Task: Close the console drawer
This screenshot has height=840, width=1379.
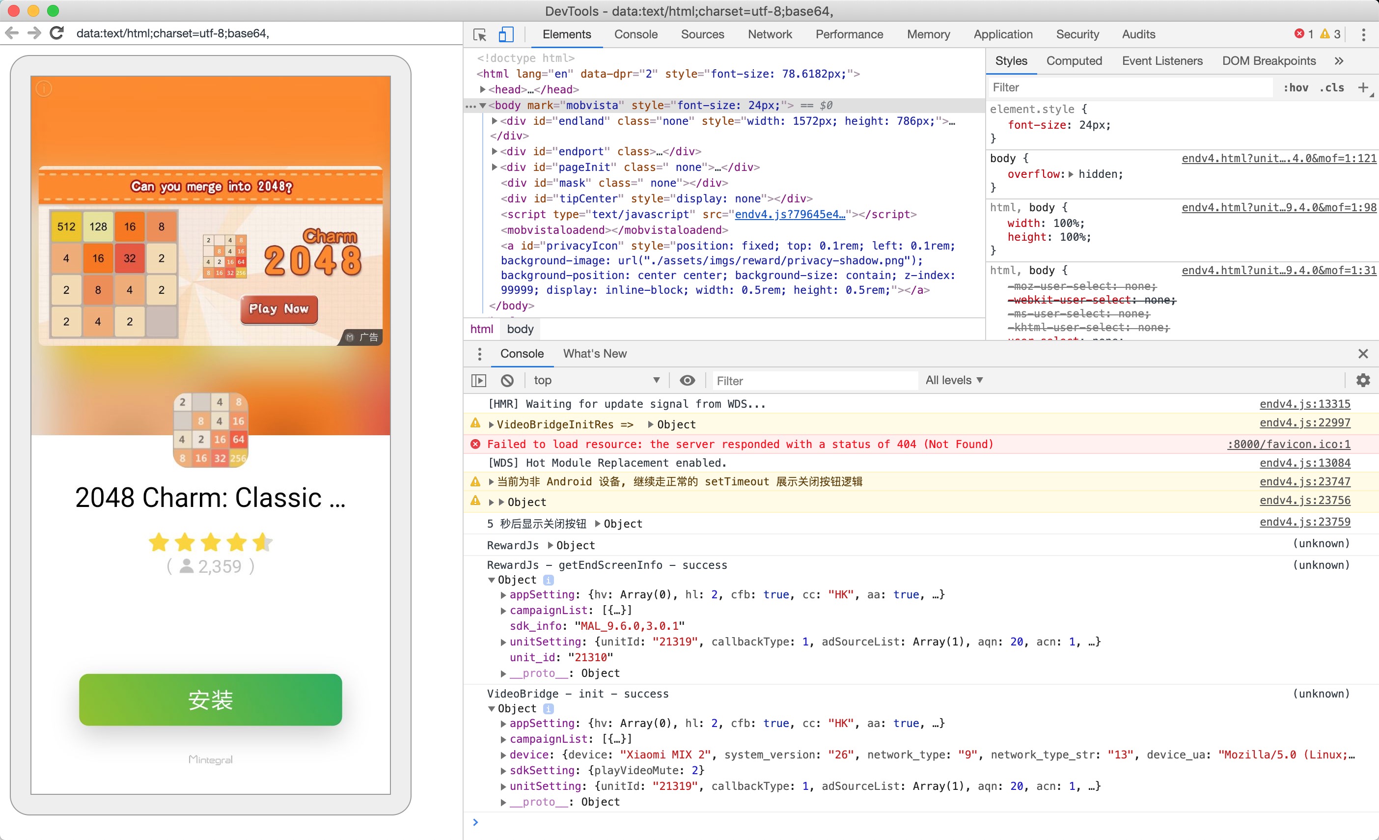Action: tap(1363, 354)
